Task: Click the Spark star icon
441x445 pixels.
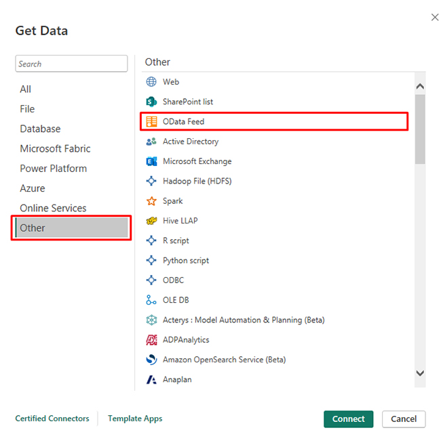Action: (151, 201)
